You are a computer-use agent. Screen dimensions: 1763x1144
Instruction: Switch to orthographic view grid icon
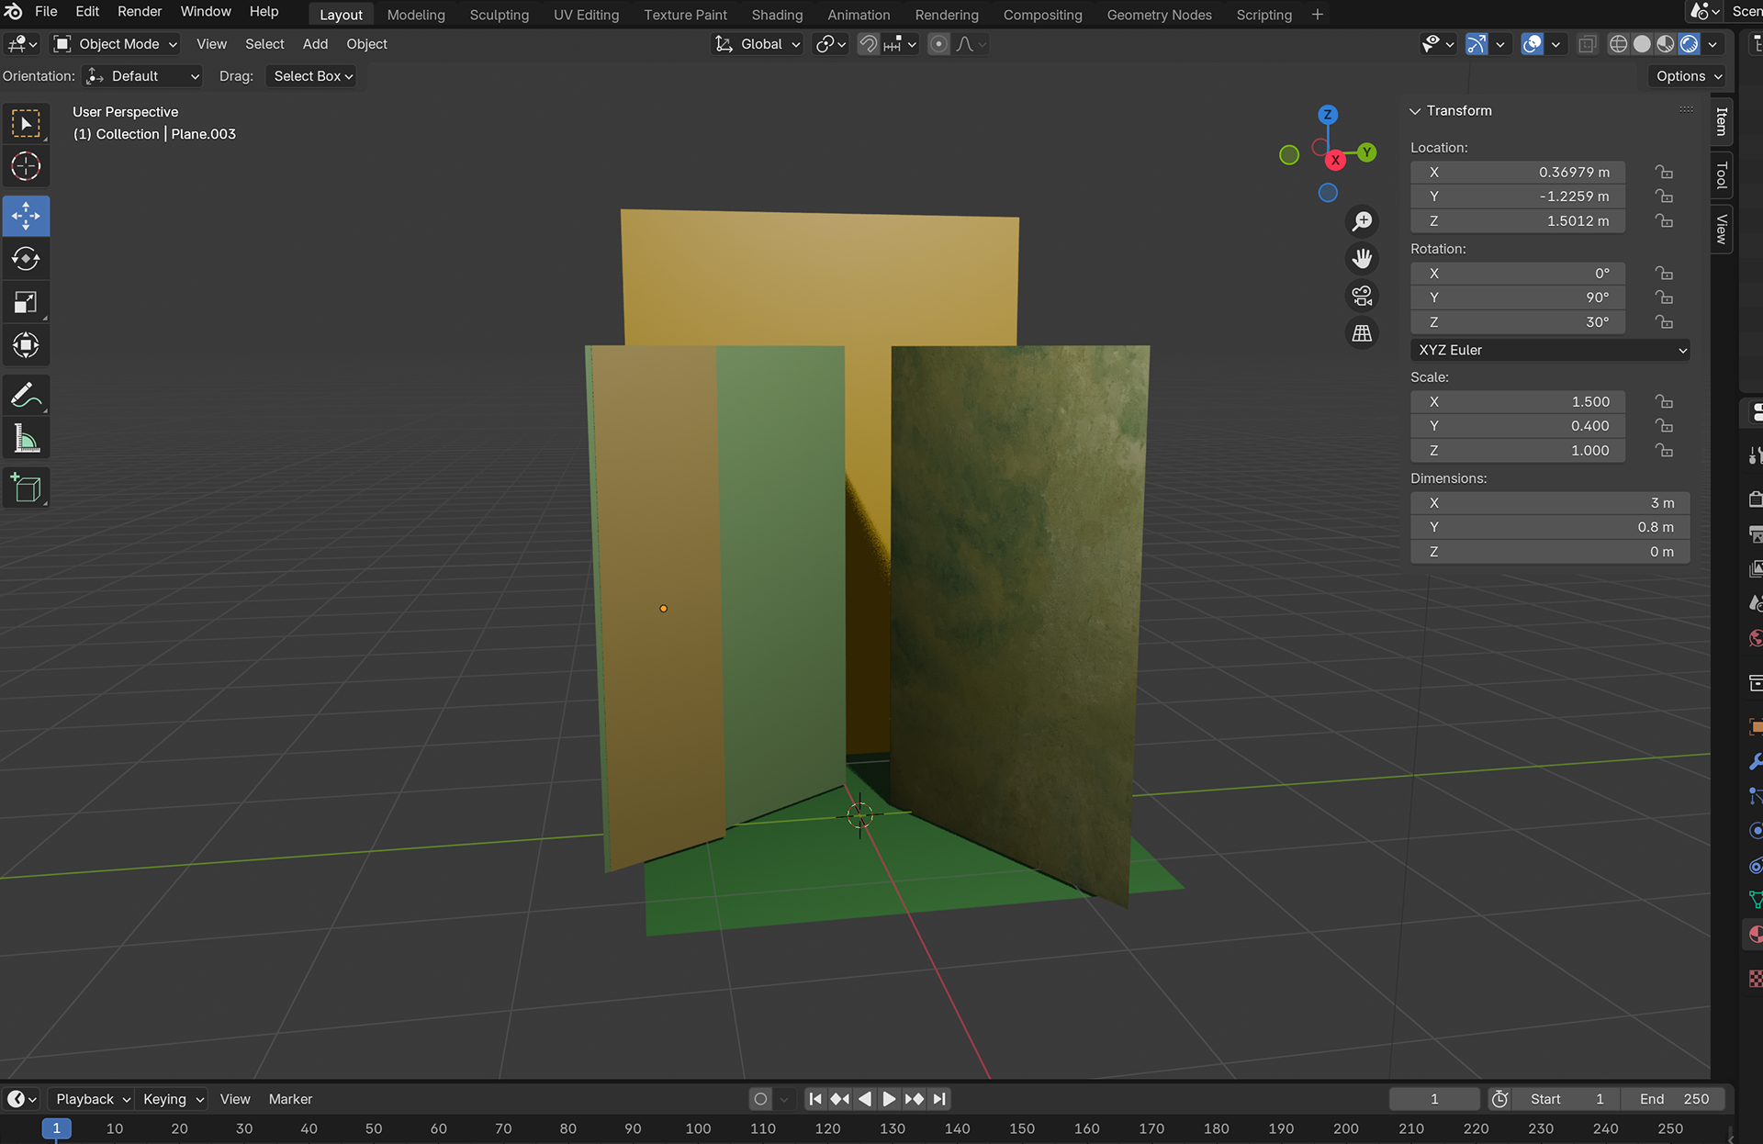[x=1362, y=333]
